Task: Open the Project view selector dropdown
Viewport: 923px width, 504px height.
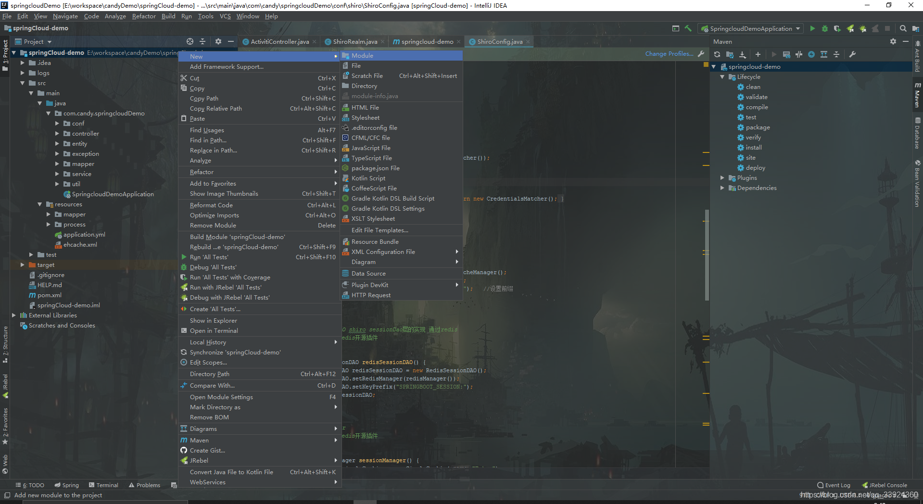Action: click(33, 42)
